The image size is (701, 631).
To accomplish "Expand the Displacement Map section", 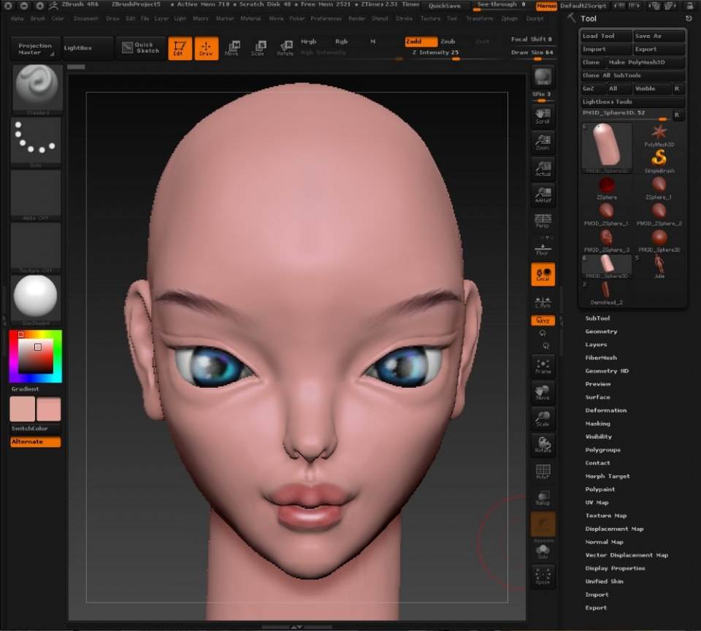I will 614,529.
